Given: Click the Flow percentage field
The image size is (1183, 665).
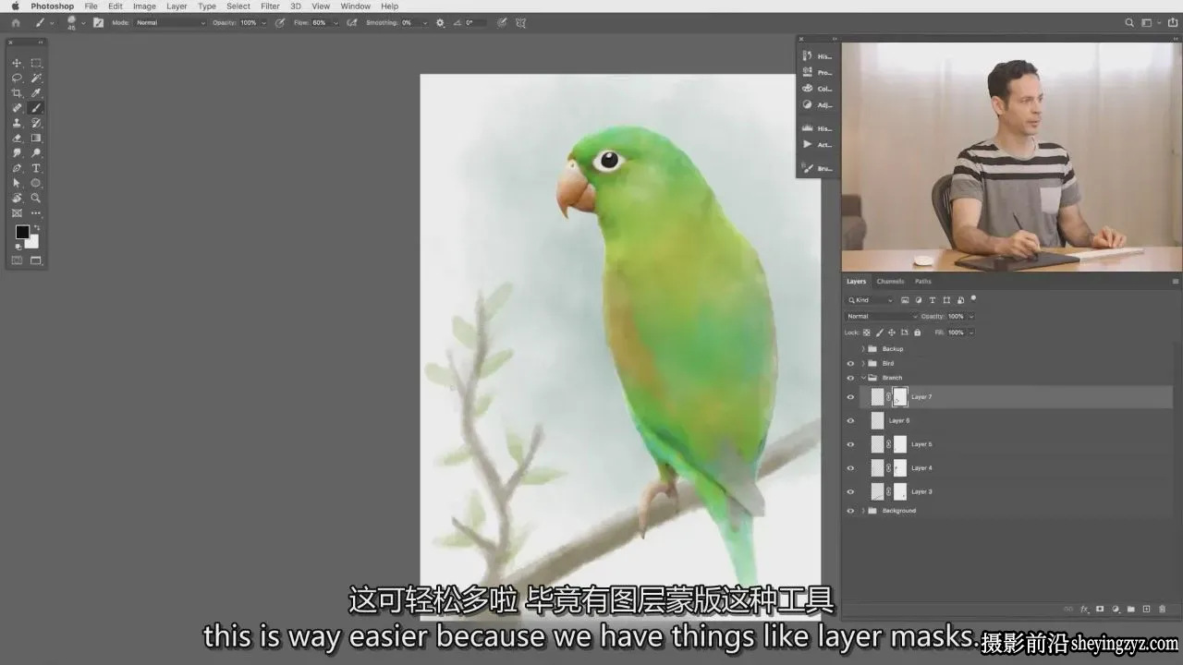Looking at the screenshot, I should pos(322,22).
